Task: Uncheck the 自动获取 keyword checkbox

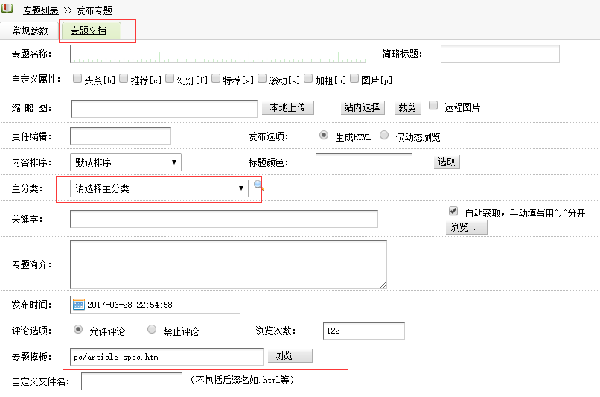Action: coord(453,212)
